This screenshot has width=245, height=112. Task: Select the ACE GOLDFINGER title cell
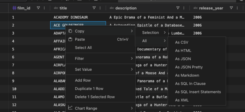(x=78, y=25)
